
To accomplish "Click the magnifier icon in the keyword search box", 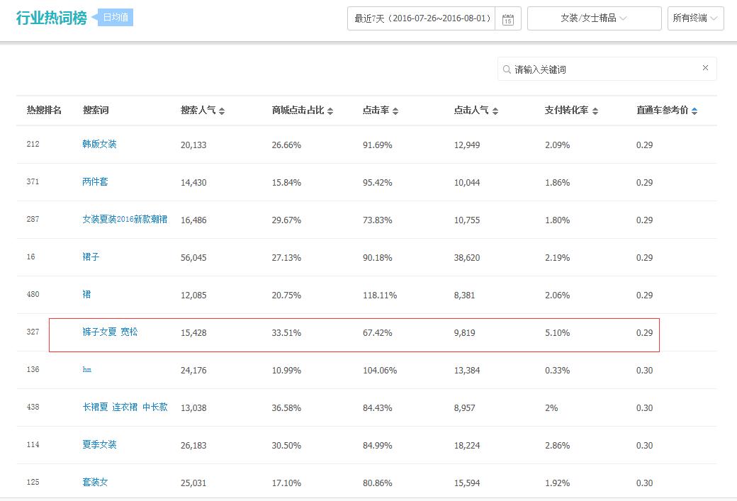I will point(506,69).
